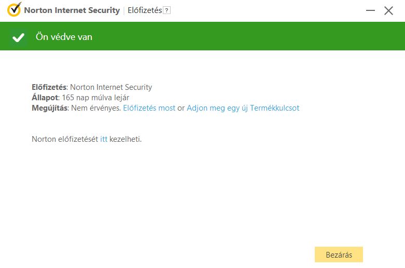405x268 pixels.
Task: Follow the "itt" subscription management link
Action: click(104, 139)
